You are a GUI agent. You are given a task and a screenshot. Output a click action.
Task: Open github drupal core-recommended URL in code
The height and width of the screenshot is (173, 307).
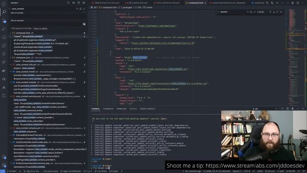pos(163,43)
